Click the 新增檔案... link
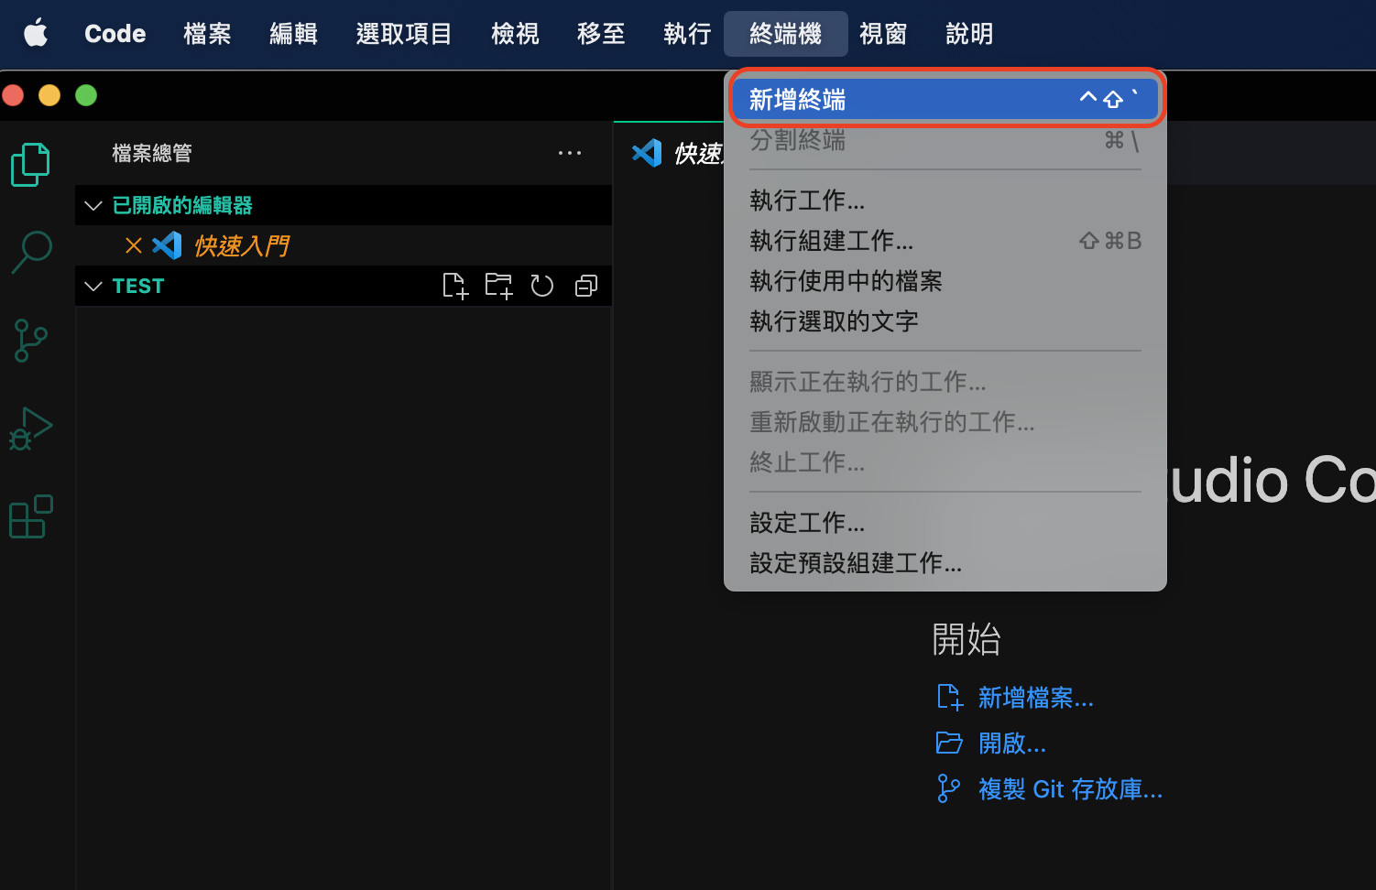Image resolution: width=1376 pixels, height=890 pixels. coord(1036,698)
